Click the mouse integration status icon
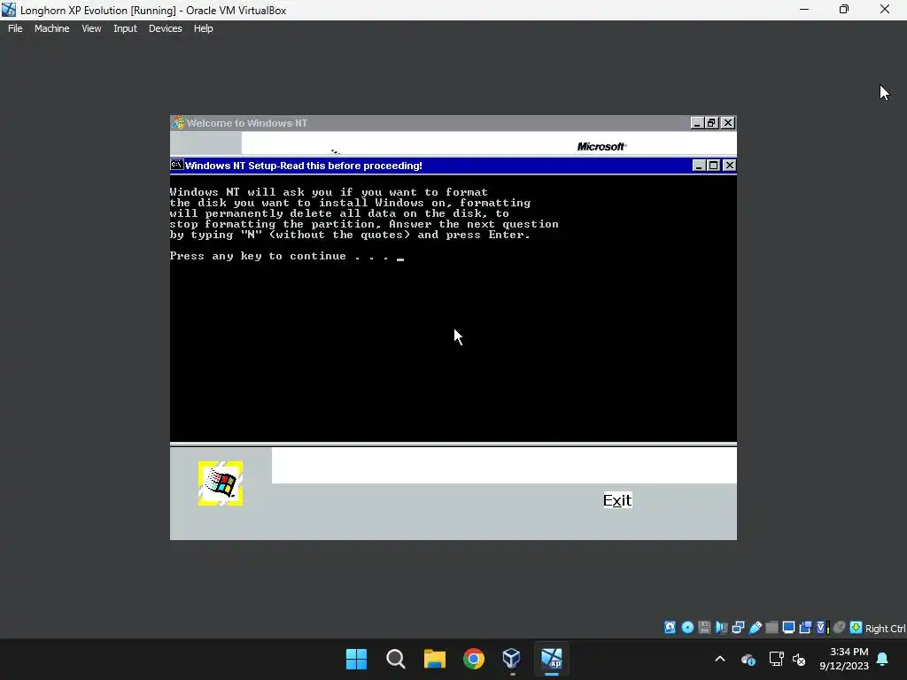 tap(840, 628)
